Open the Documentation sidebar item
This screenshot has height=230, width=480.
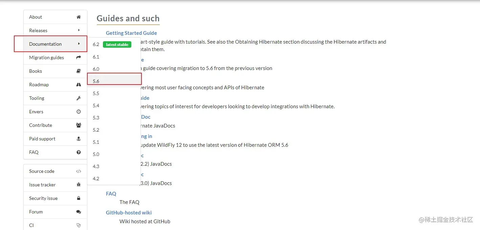click(x=55, y=44)
